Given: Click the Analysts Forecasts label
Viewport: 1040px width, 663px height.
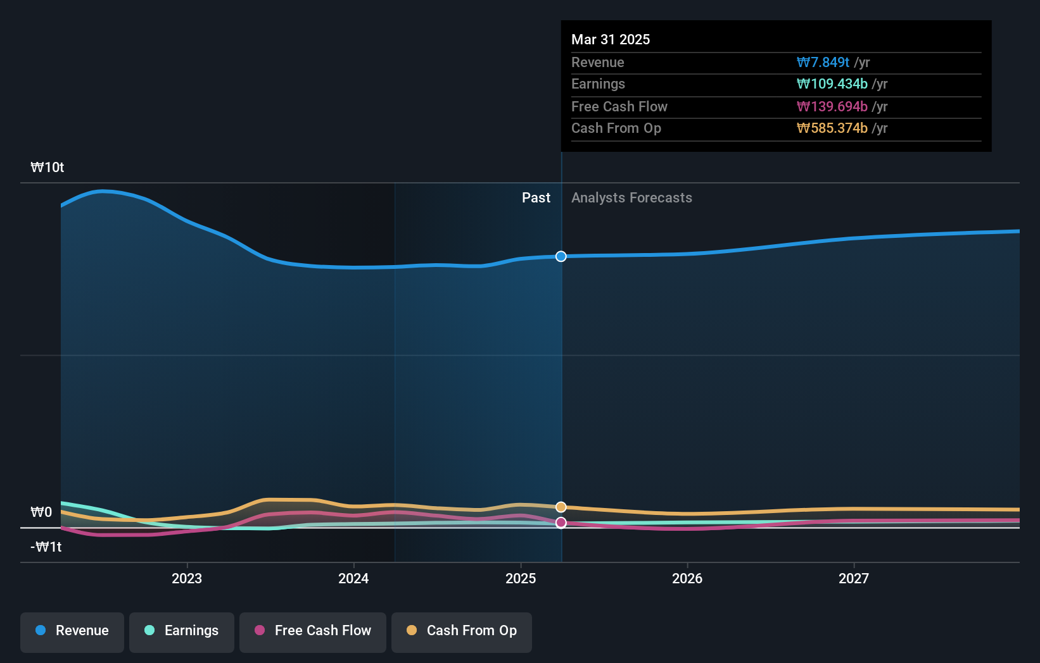Looking at the screenshot, I should point(631,197).
